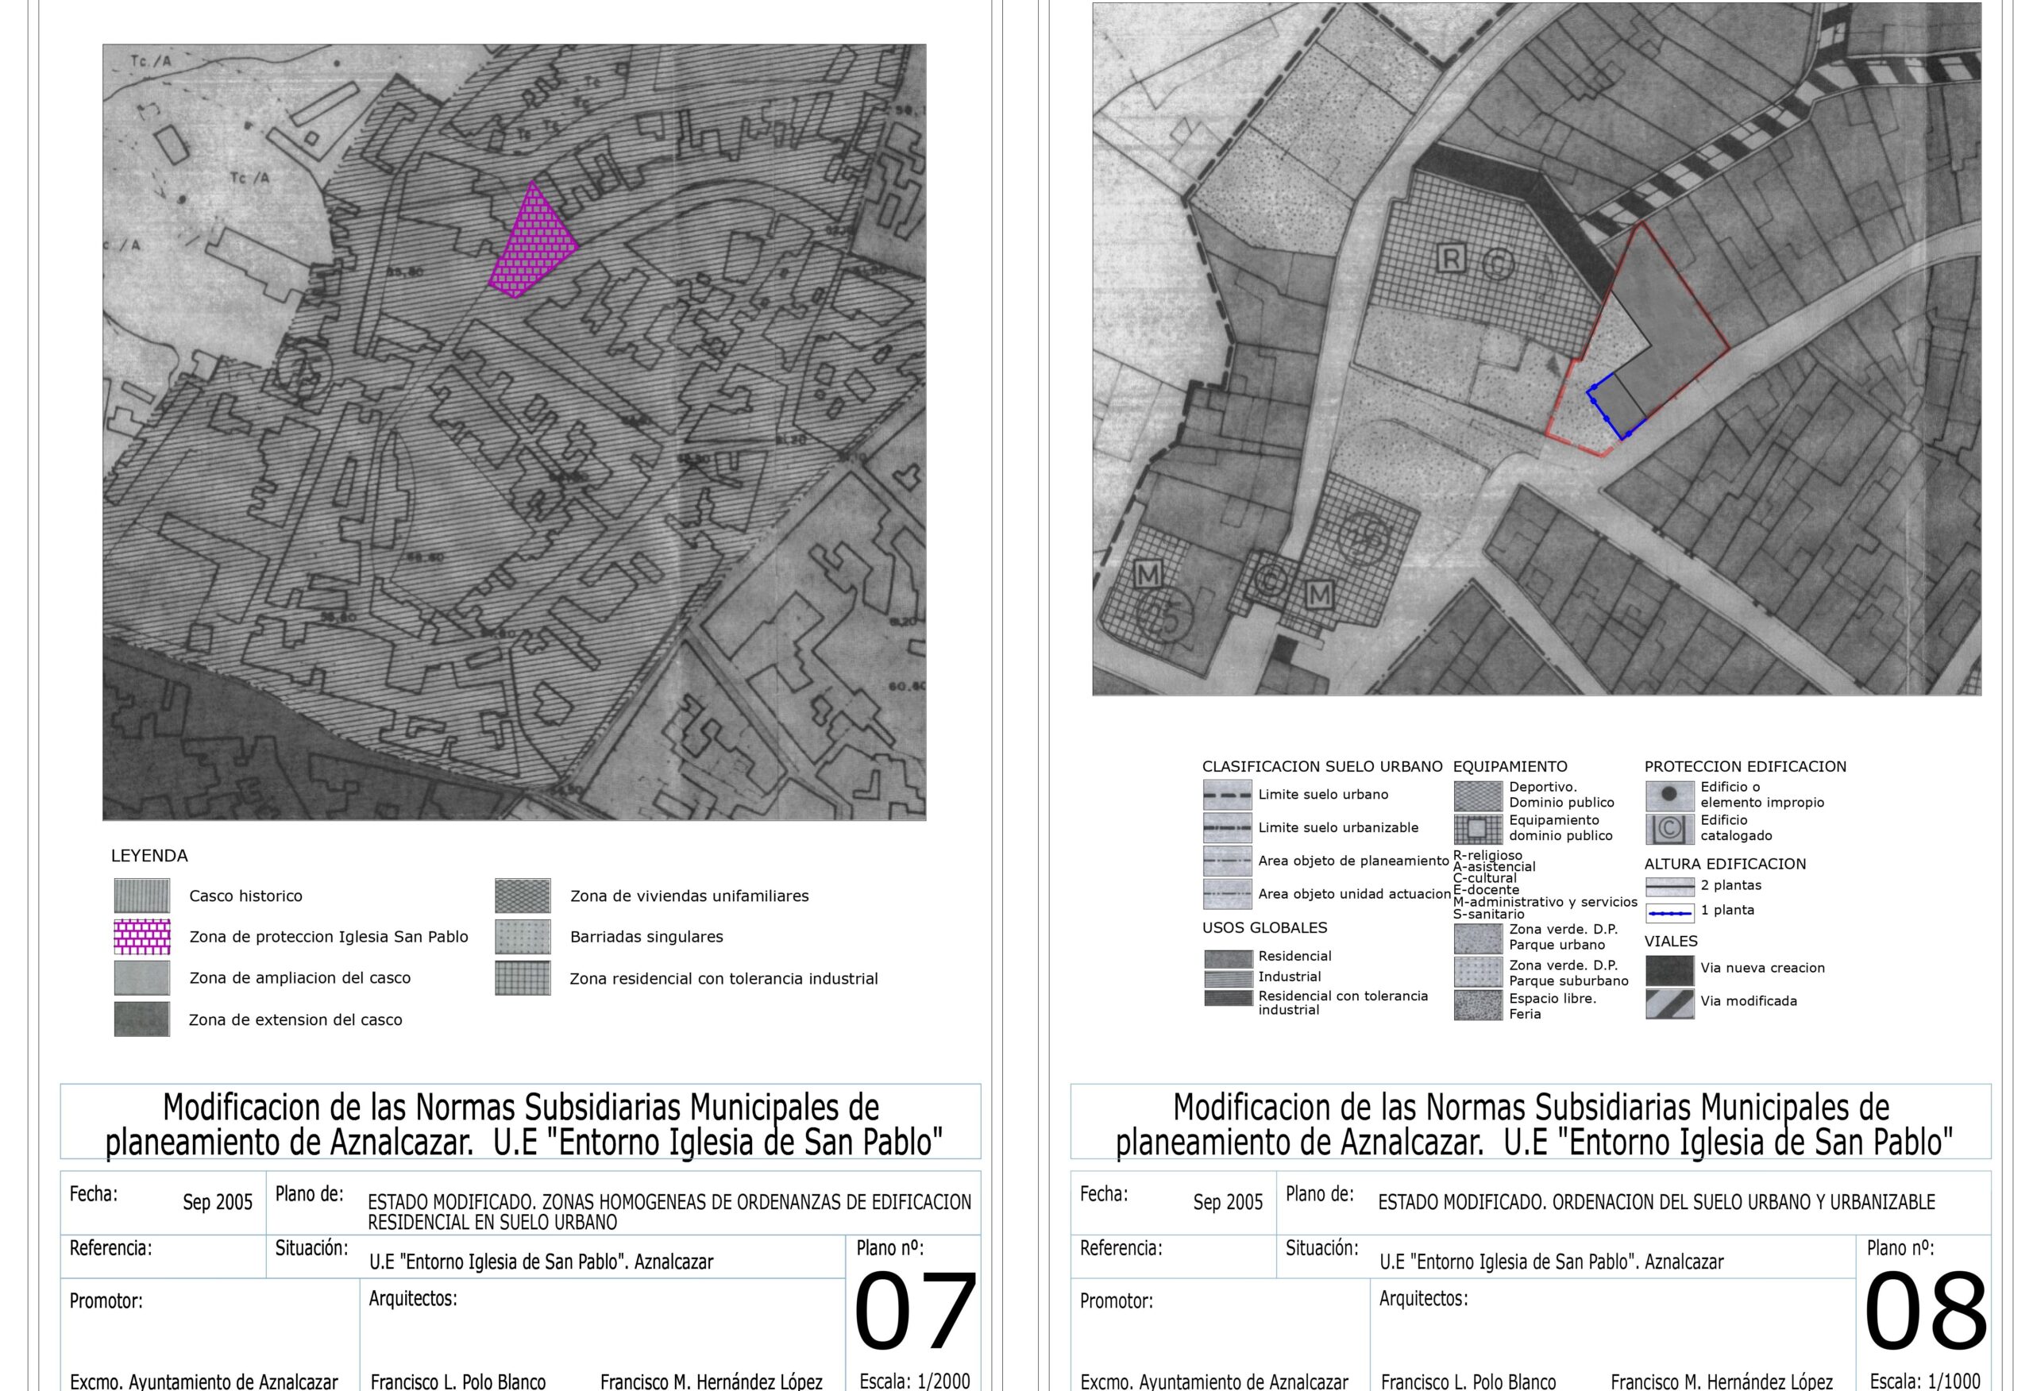Click the Equipamiento dominio publico grid symbol
This screenshot has width=2033, height=1391.
point(1479,828)
